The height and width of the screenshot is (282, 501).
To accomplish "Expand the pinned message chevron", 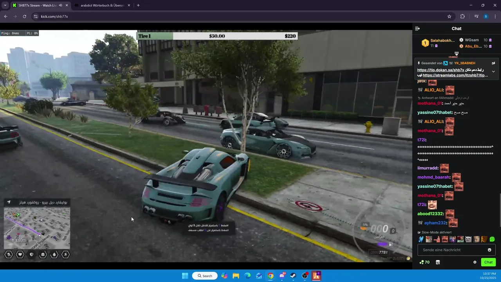I will point(493,72).
